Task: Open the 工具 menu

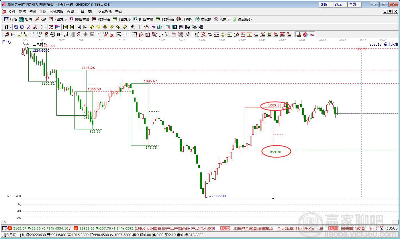Action: pyautogui.click(x=81, y=12)
